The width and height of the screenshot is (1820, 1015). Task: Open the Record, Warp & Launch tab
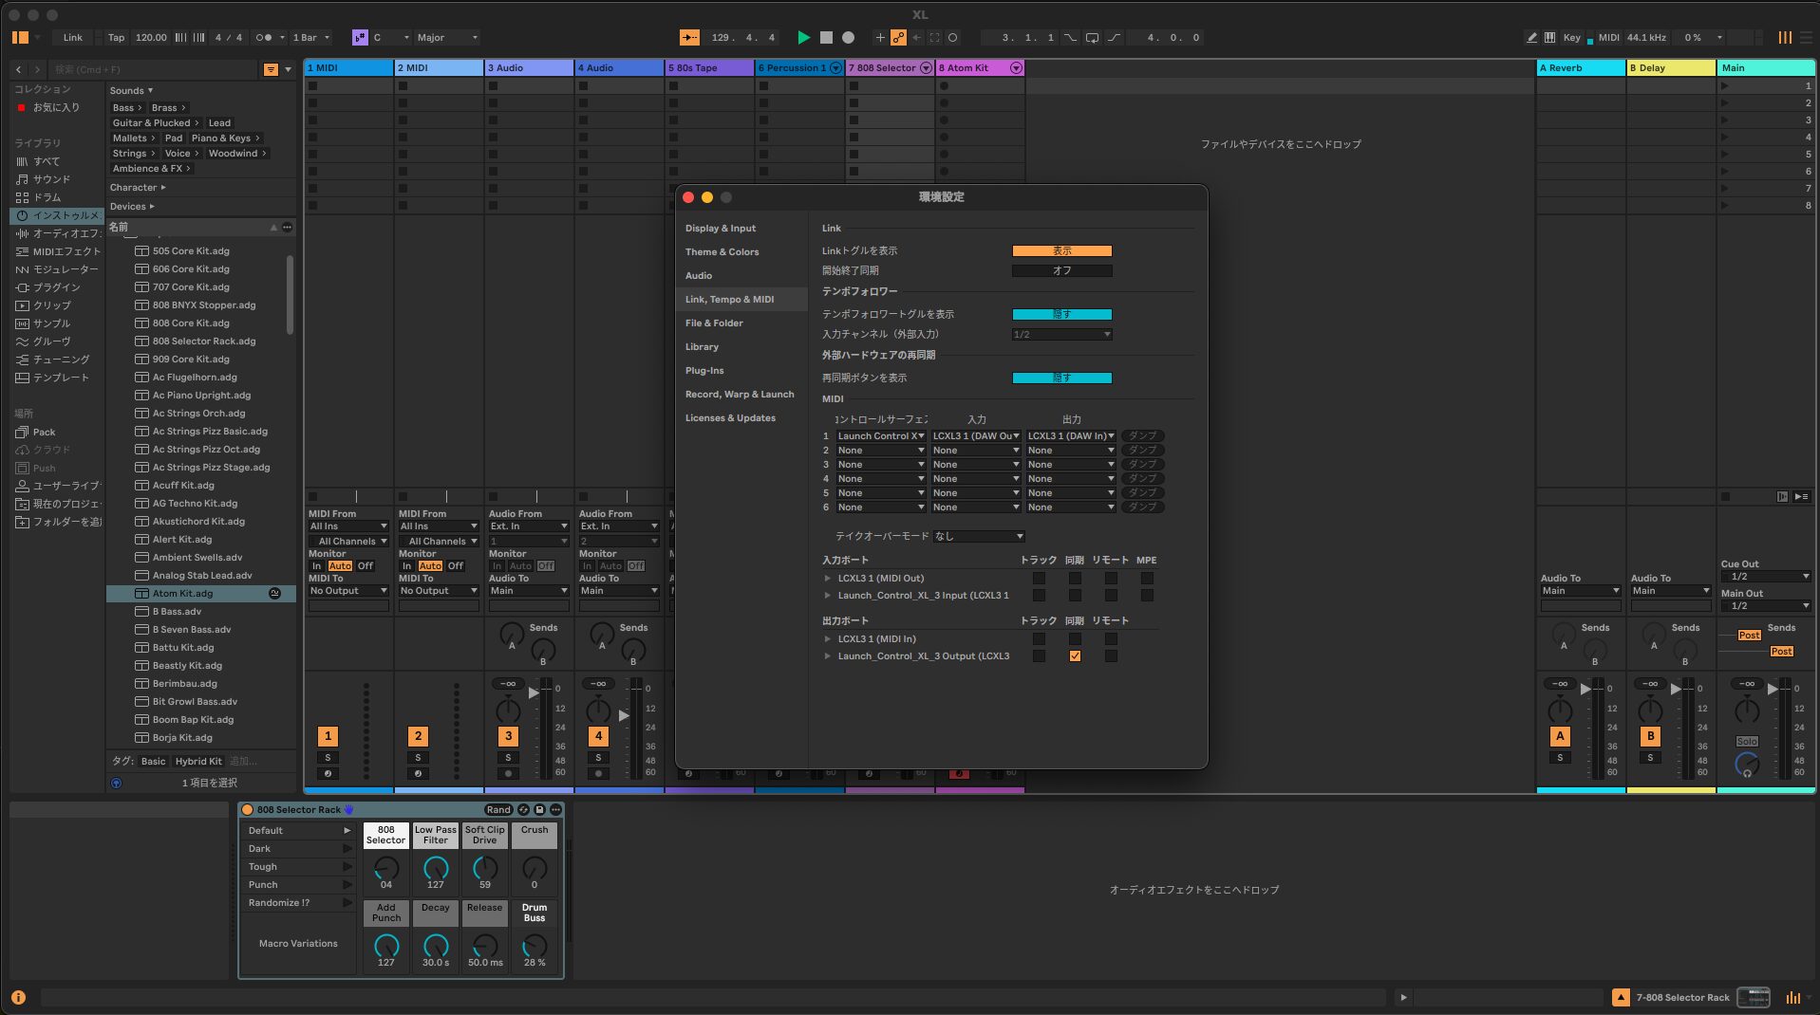point(740,395)
